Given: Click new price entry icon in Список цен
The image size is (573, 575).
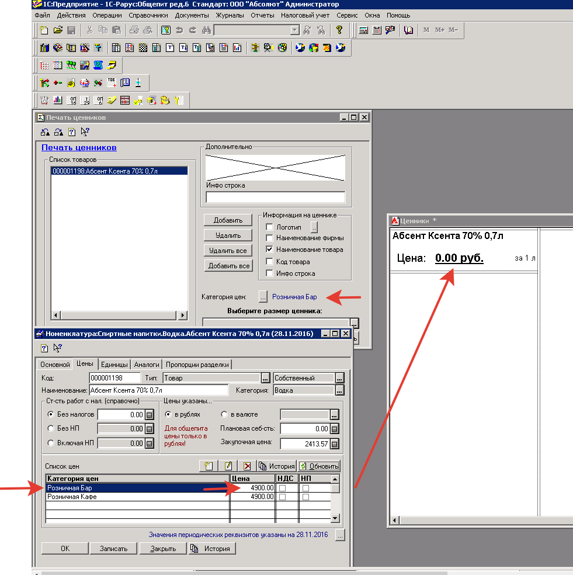Looking at the screenshot, I should click(207, 466).
